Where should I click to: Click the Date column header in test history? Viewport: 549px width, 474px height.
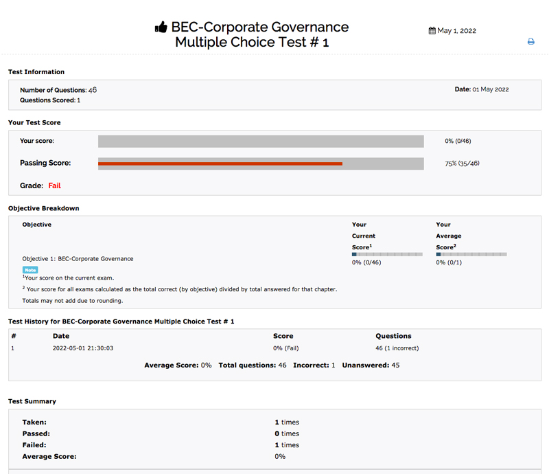pos(61,336)
